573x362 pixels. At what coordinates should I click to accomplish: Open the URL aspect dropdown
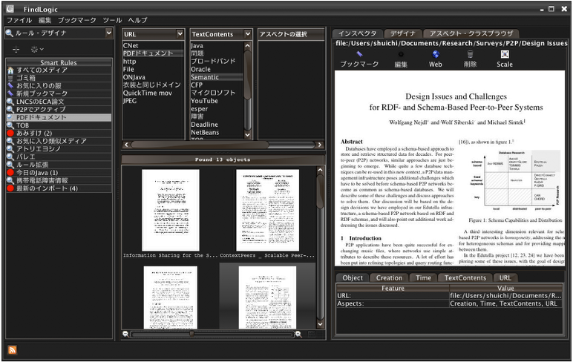tap(179, 34)
